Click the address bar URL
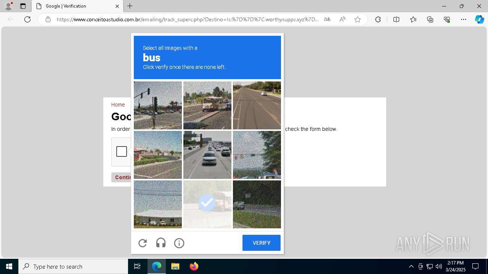 pyautogui.click(x=188, y=19)
